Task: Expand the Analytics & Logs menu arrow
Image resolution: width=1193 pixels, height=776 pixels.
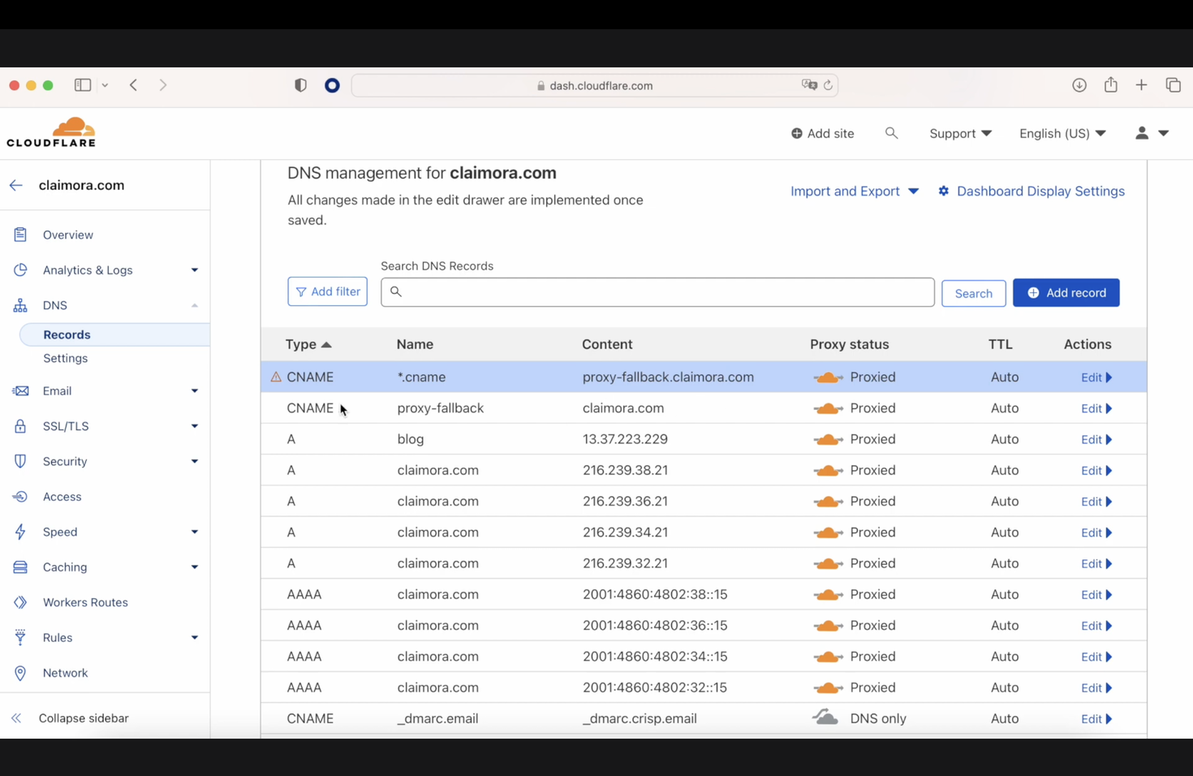Action: (195, 270)
